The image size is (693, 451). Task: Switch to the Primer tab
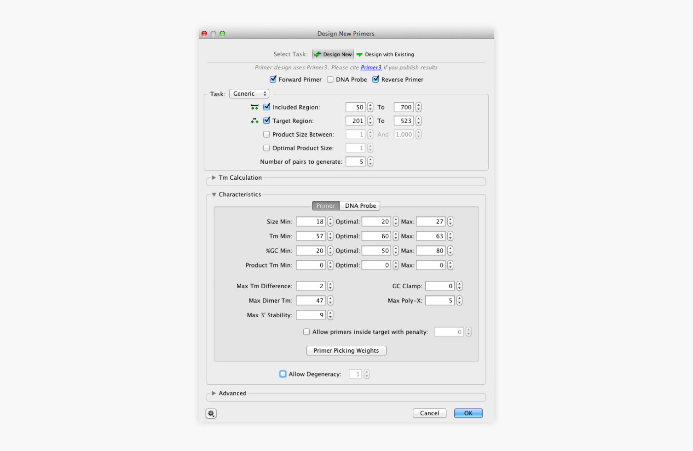[x=326, y=206]
